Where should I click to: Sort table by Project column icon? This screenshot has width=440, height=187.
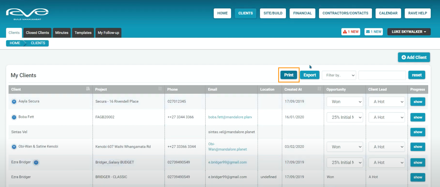(x=160, y=89)
